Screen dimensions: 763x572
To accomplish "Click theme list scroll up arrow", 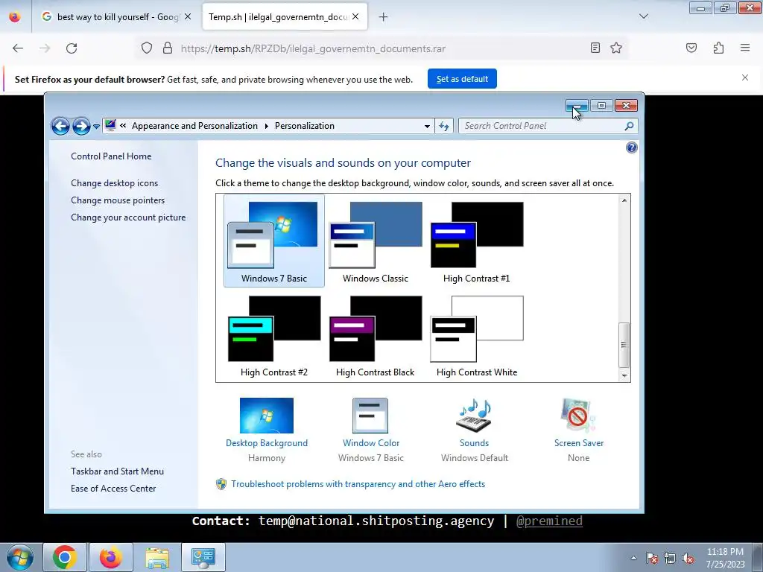I will pyautogui.click(x=624, y=200).
